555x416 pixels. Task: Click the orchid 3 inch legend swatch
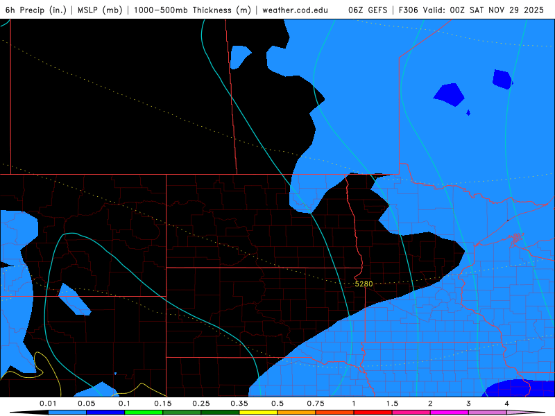coord(488,413)
